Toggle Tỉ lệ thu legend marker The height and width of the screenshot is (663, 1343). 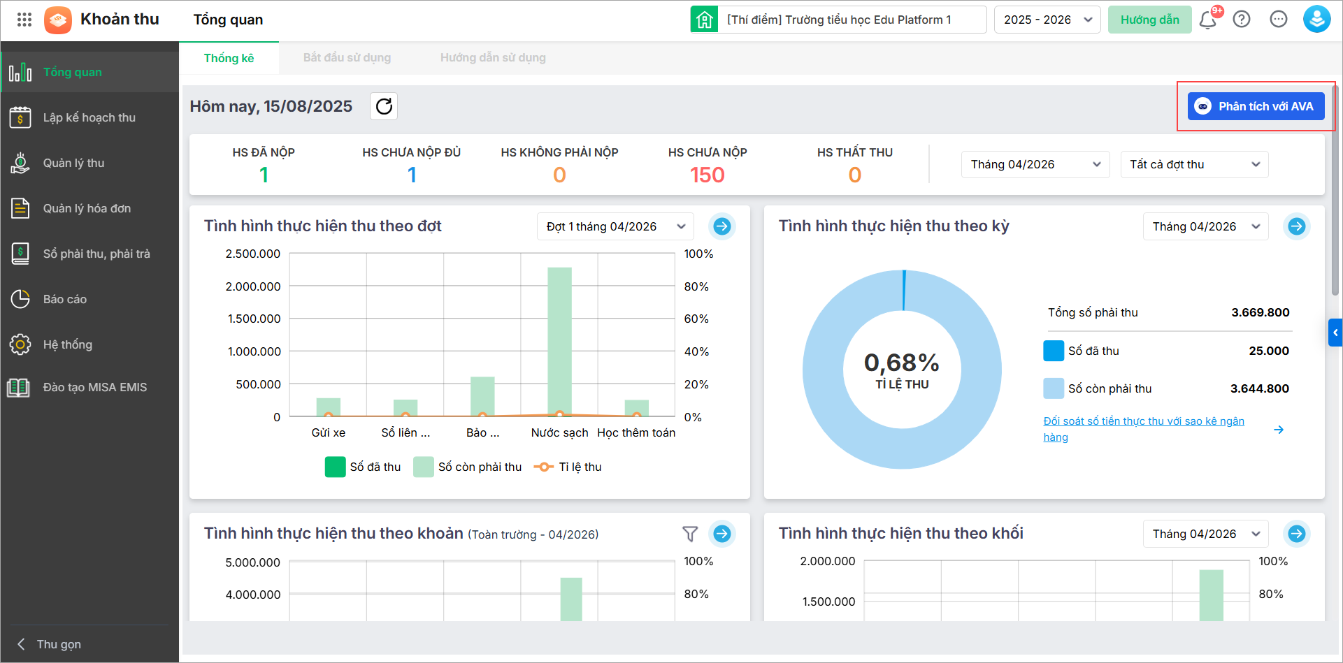click(543, 467)
